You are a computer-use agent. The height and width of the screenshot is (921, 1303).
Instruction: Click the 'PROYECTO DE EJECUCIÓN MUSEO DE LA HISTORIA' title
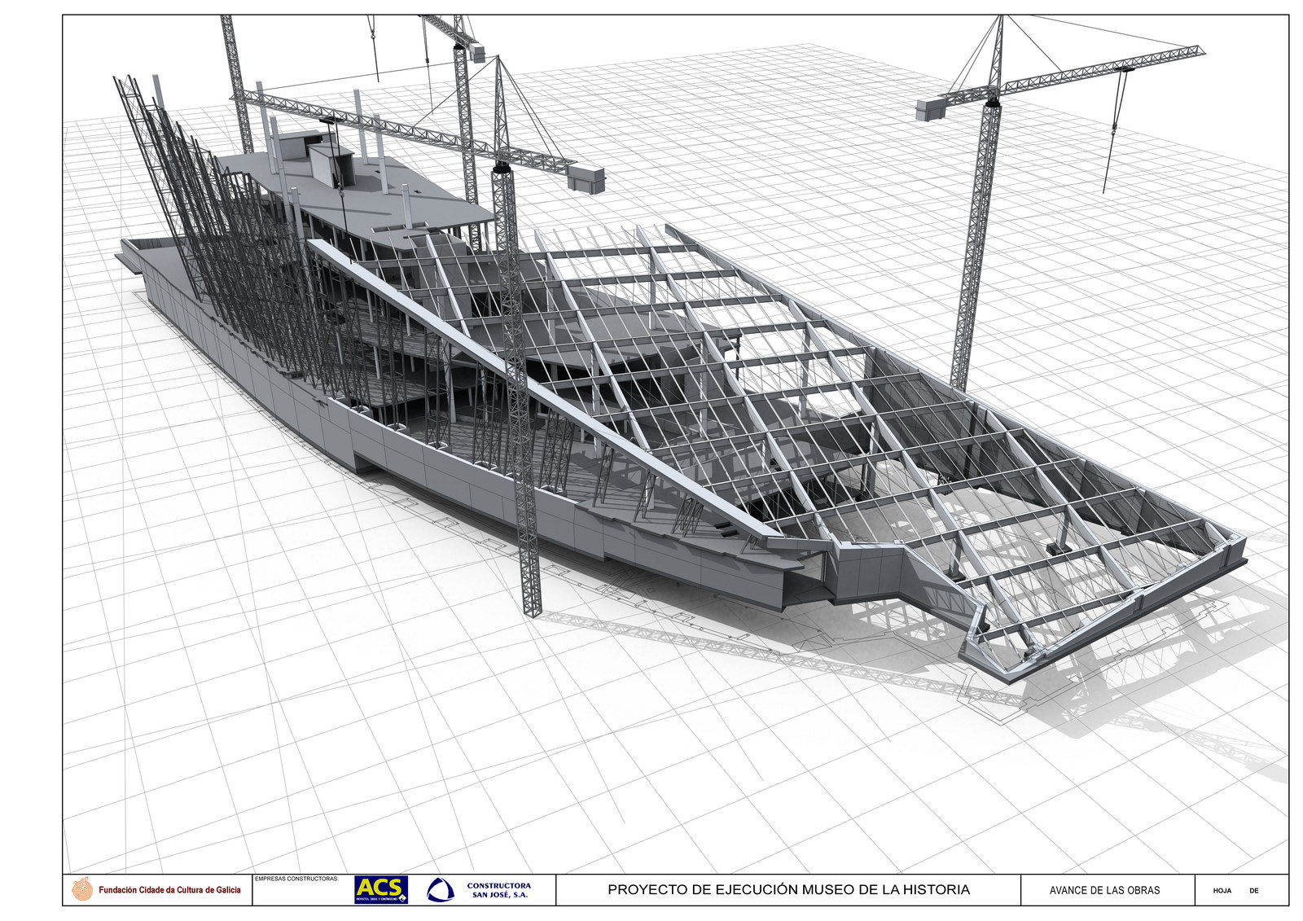pyautogui.click(x=788, y=890)
